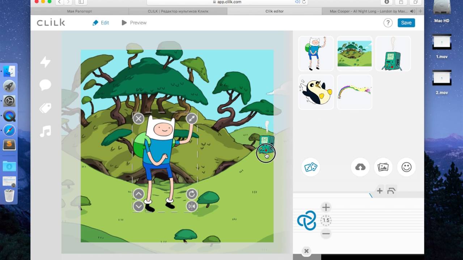Move Finn layer down with chevron
The height and width of the screenshot is (260, 463).
pyautogui.click(x=139, y=206)
